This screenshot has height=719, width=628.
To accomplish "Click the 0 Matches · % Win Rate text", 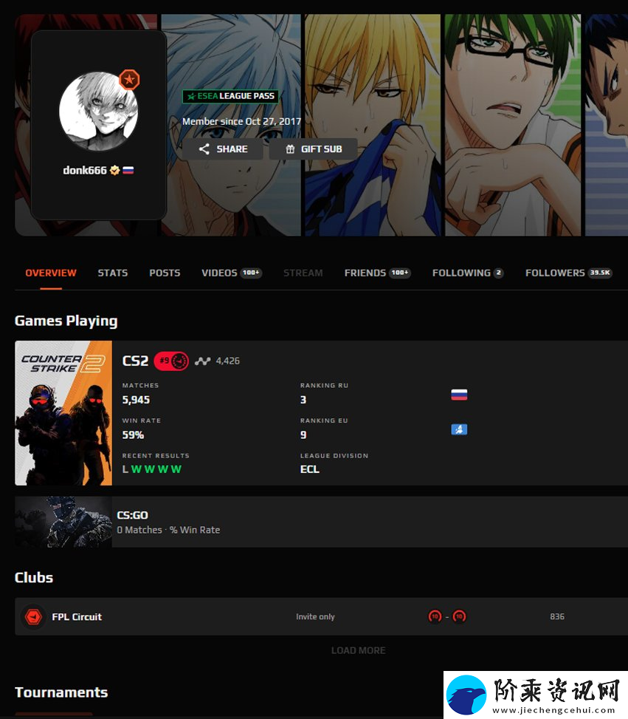I will point(168,530).
